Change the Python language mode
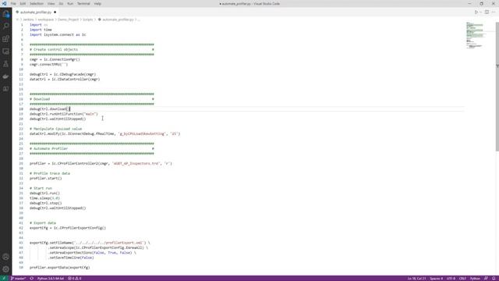 475,279
